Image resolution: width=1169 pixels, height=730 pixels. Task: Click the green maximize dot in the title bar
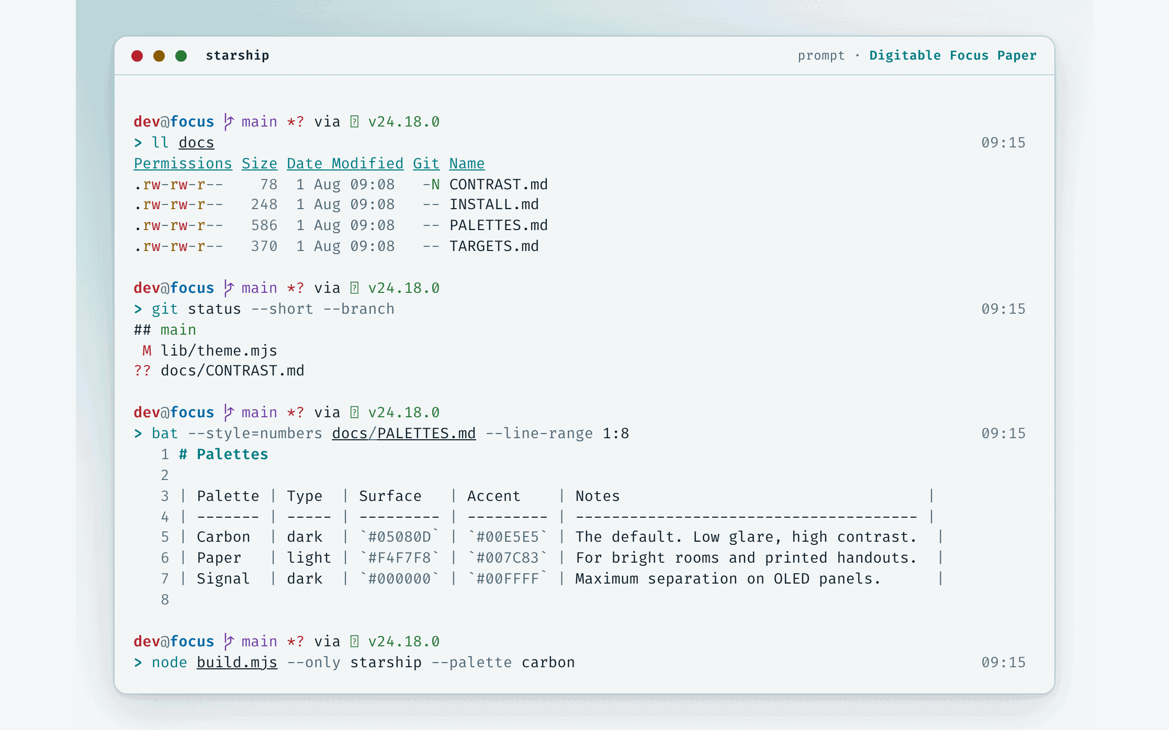click(x=181, y=56)
